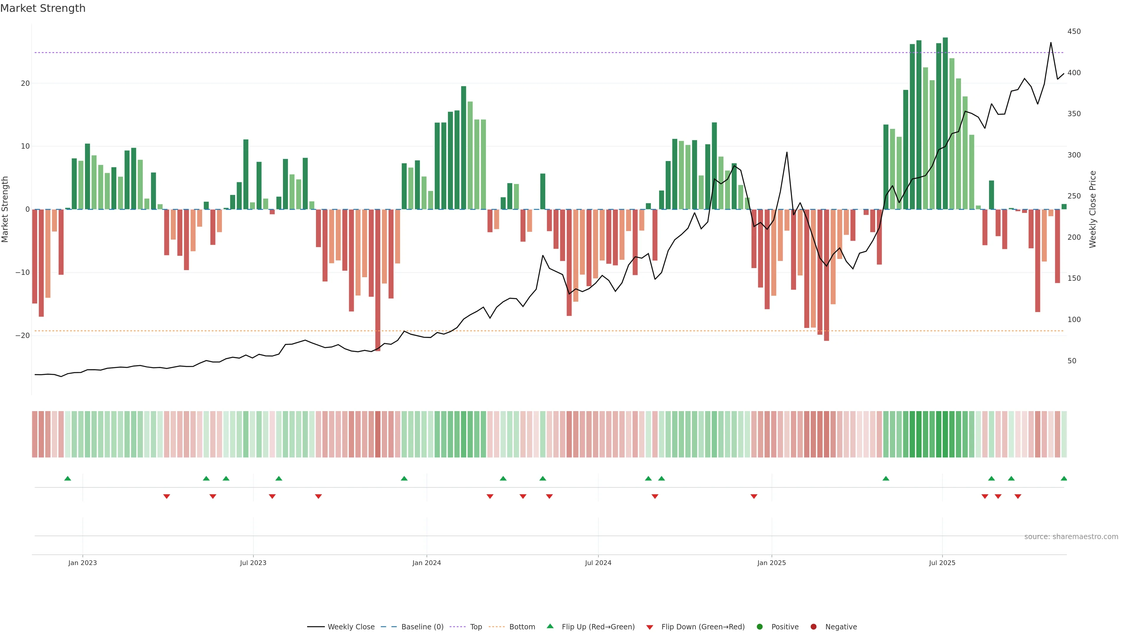
Task: Click the first red flip-down triangle marker
Action: [x=167, y=496]
